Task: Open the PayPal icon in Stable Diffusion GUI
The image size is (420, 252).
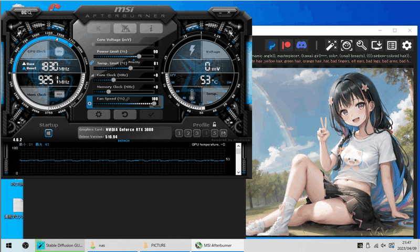Action: (x=271, y=45)
